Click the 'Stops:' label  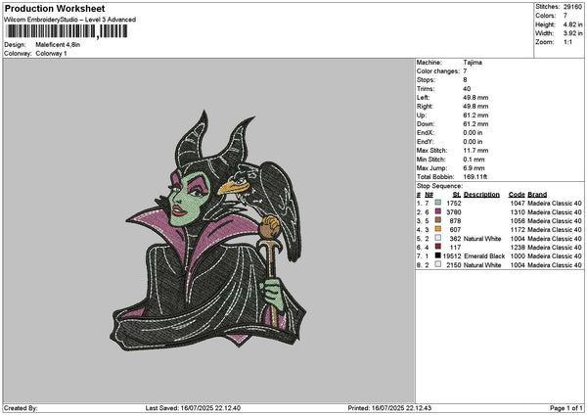(426, 80)
